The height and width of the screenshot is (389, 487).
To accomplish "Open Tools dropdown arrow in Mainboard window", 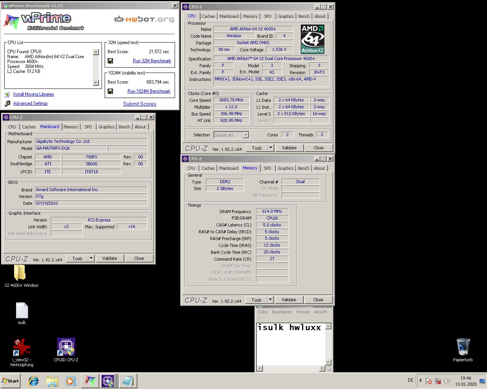I will [x=91, y=258].
